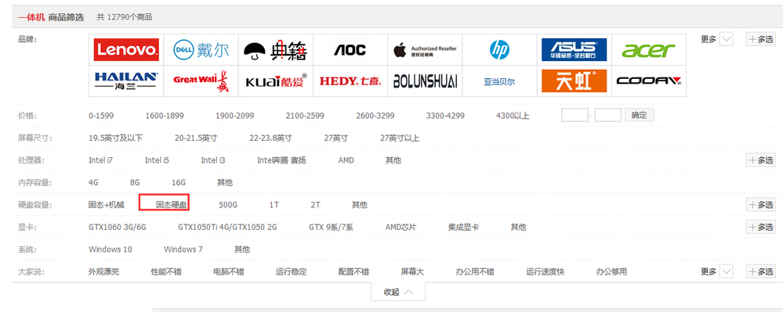The width and height of the screenshot is (783, 312).
Task: Enable 多选 for the 处理器 row
Action: tap(761, 160)
